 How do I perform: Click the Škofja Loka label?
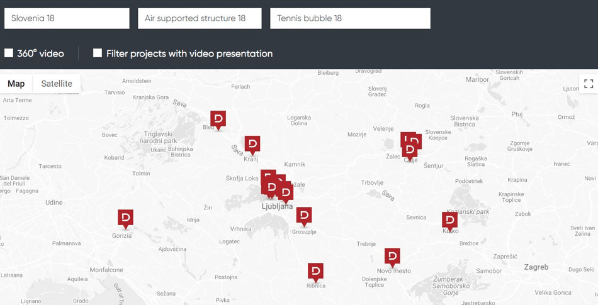click(242, 178)
